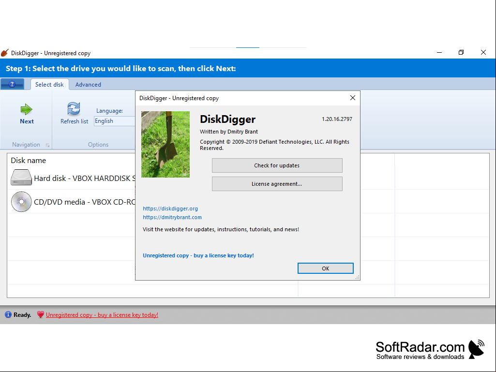496x372 pixels.
Task: Open the https://diskdigger.org link
Action: pyautogui.click(x=170, y=208)
